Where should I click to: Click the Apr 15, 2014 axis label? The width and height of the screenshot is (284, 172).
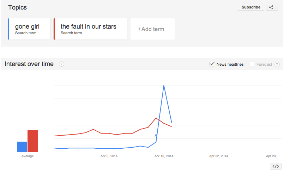coord(164,156)
